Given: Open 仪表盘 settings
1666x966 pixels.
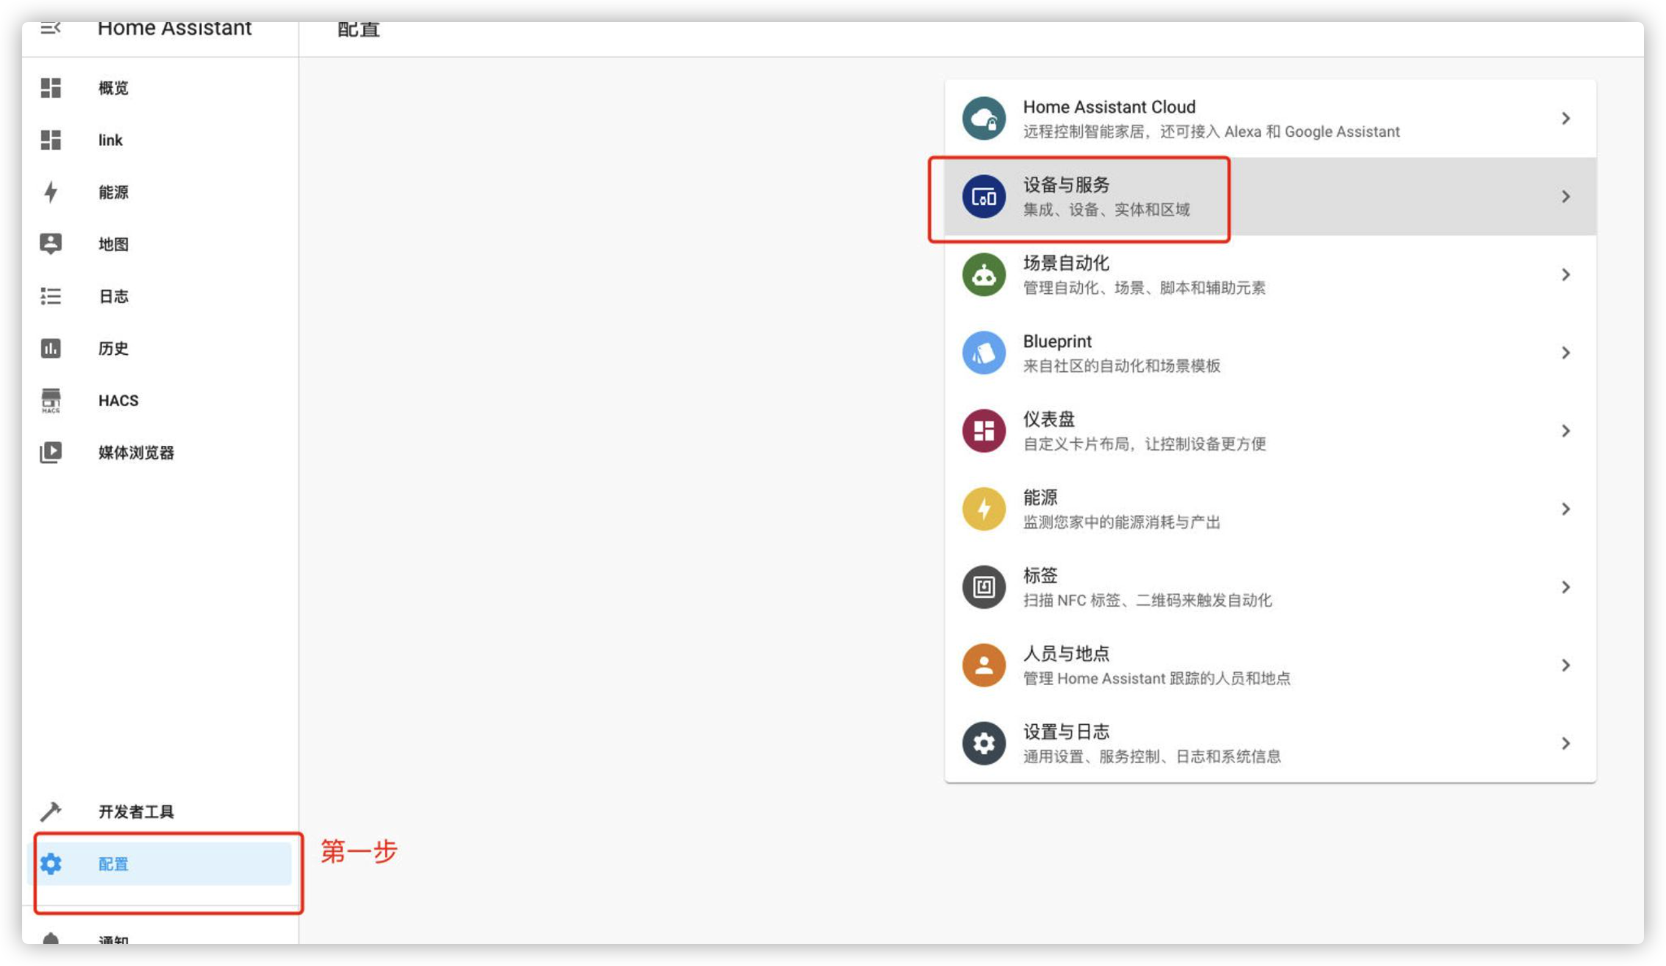Looking at the screenshot, I should click(1270, 430).
